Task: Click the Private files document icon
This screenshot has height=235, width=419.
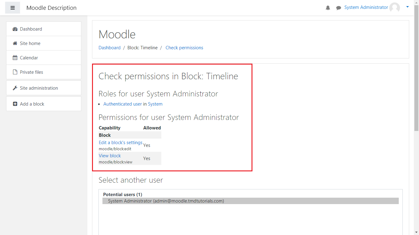Action: click(15, 72)
